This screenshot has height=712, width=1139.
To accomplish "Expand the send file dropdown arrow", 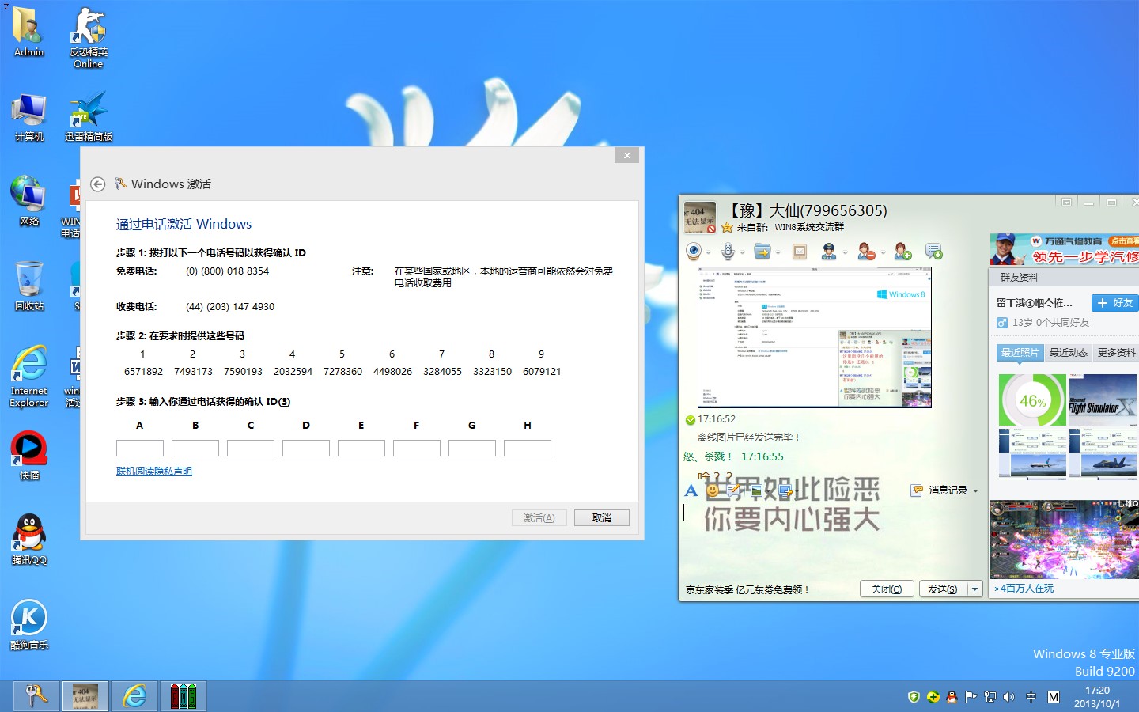I will tap(778, 253).
